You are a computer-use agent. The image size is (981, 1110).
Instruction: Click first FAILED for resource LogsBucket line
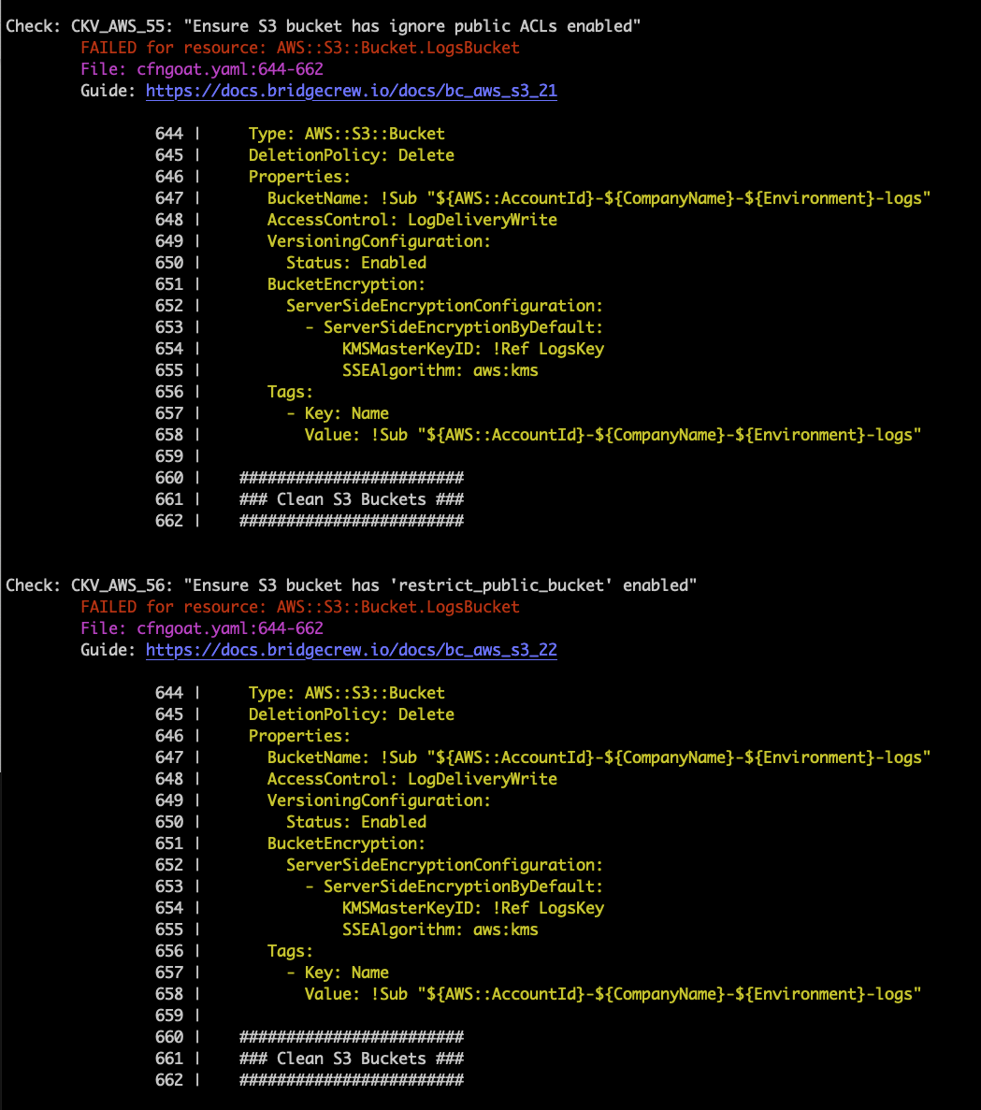pyautogui.click(x=300, y=48)
